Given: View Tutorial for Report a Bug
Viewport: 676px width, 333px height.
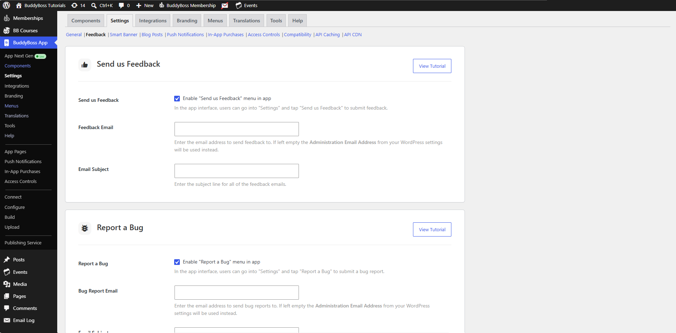Looking at the screenshot, I should click(x=432, y=229).
